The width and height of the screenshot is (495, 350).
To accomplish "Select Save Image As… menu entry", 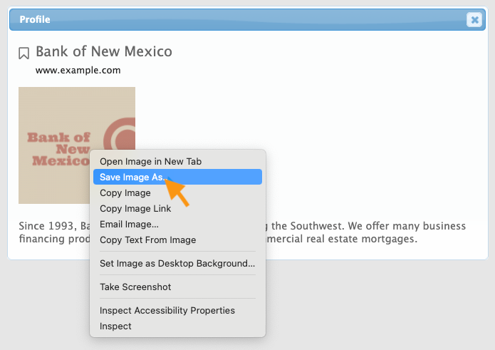I will [x=177, y=177].
